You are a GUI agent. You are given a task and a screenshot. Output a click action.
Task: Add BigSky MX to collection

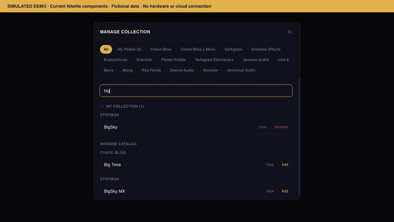coord(285,191)
